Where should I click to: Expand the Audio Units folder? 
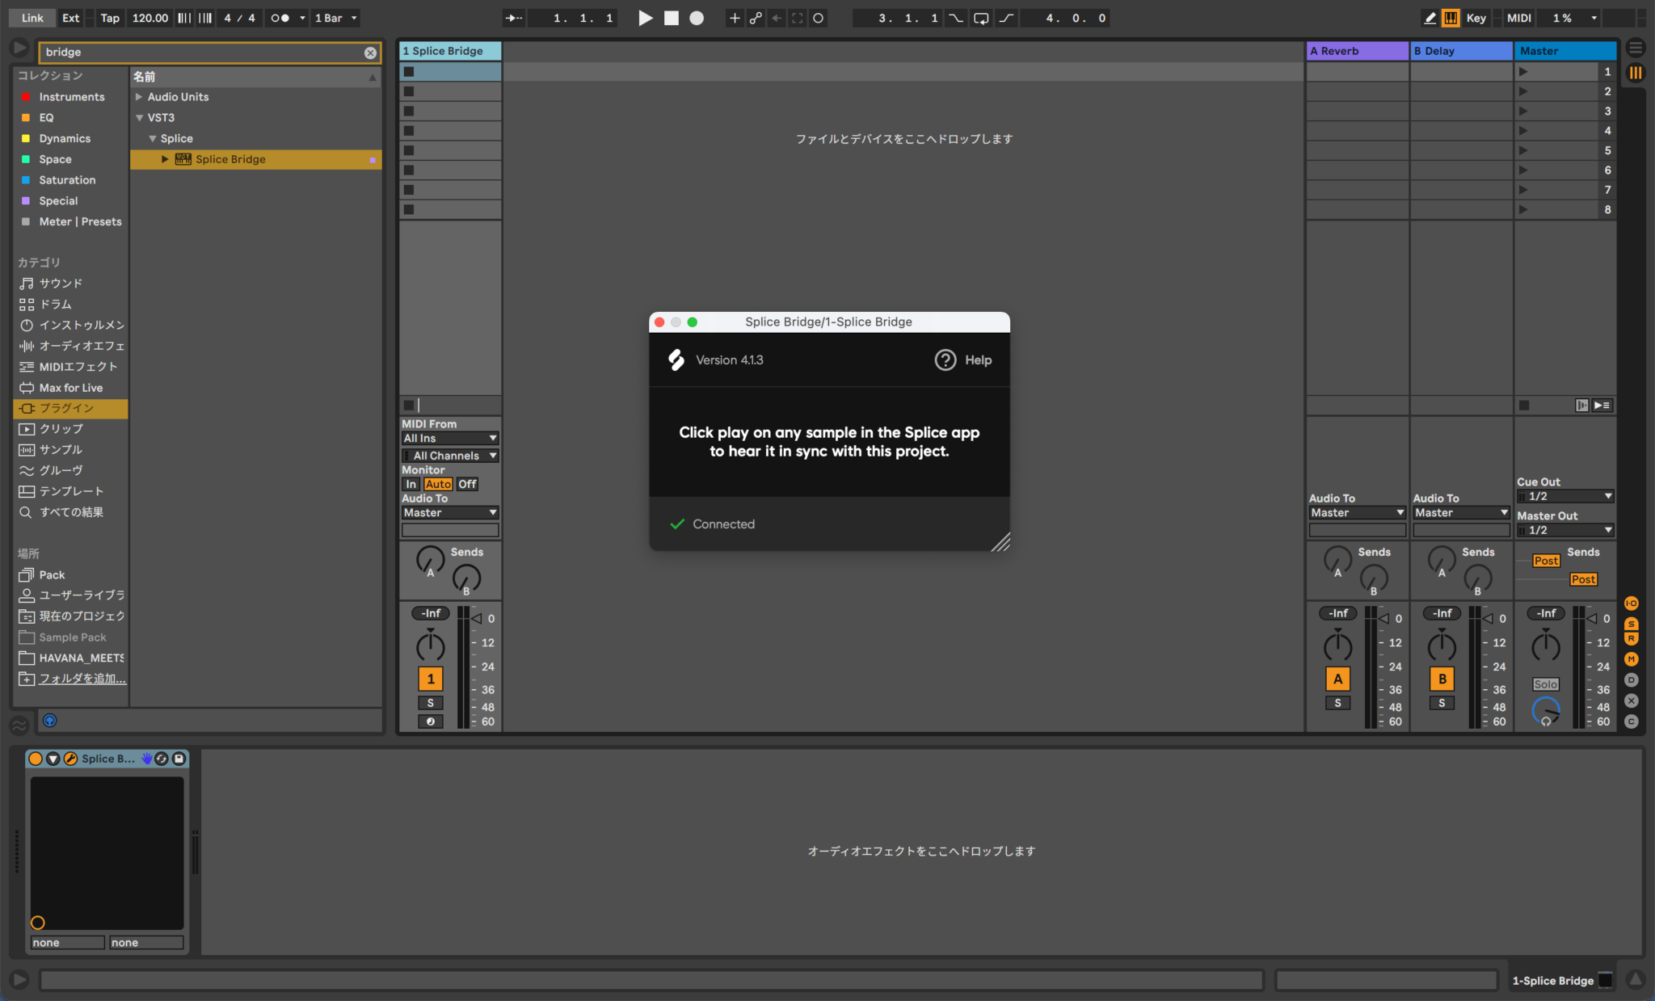[139, 97]
